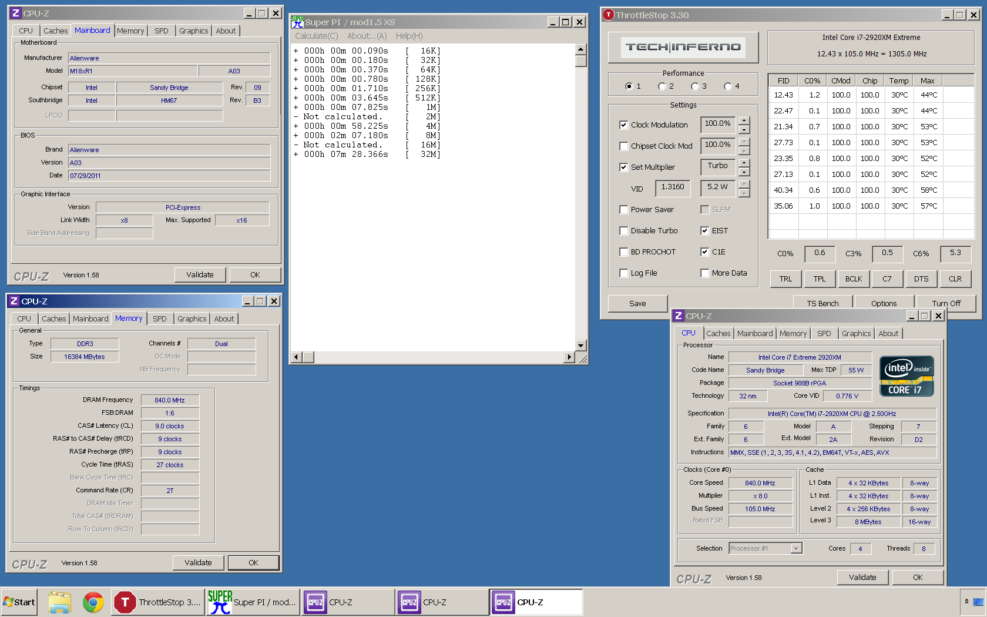987x617 pixels.
Task: Click Validate in Mainboard CPU-Z window
Action: coord(200,274)
